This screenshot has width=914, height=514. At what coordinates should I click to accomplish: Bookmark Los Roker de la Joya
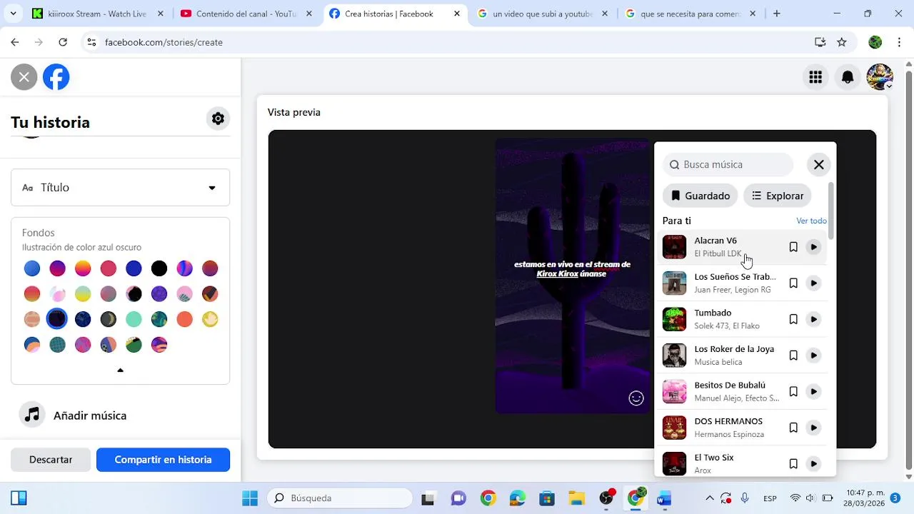pyautogui.click(x=793, y=356)
